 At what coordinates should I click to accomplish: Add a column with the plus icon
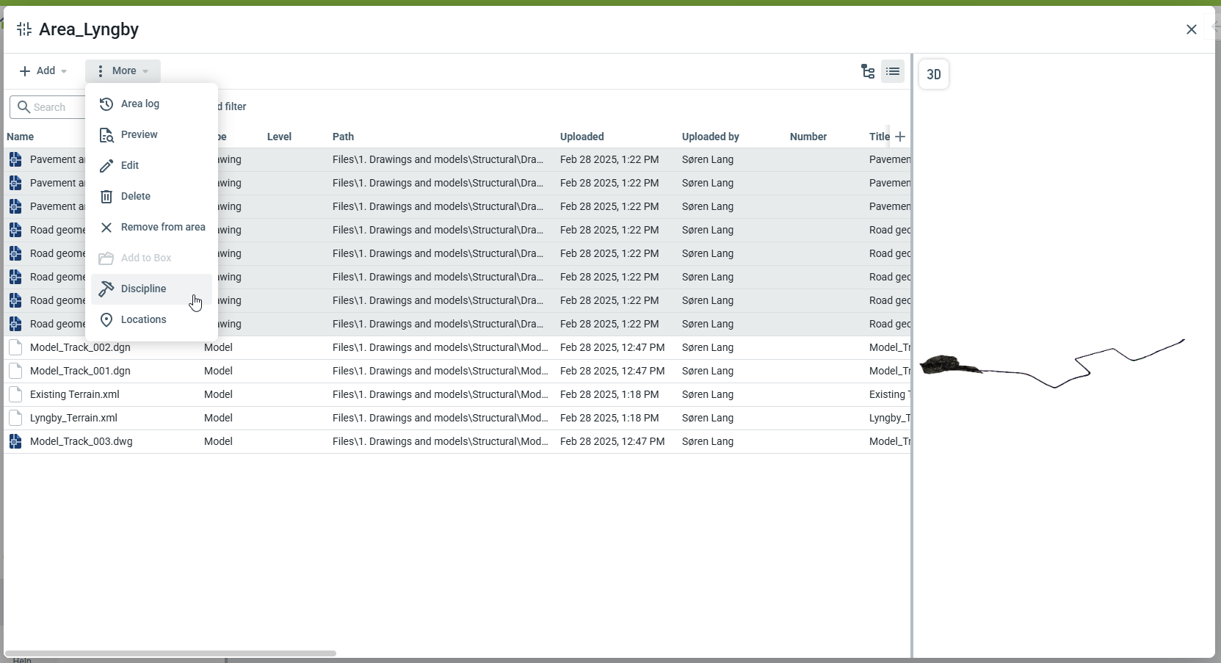click(901, 137)
